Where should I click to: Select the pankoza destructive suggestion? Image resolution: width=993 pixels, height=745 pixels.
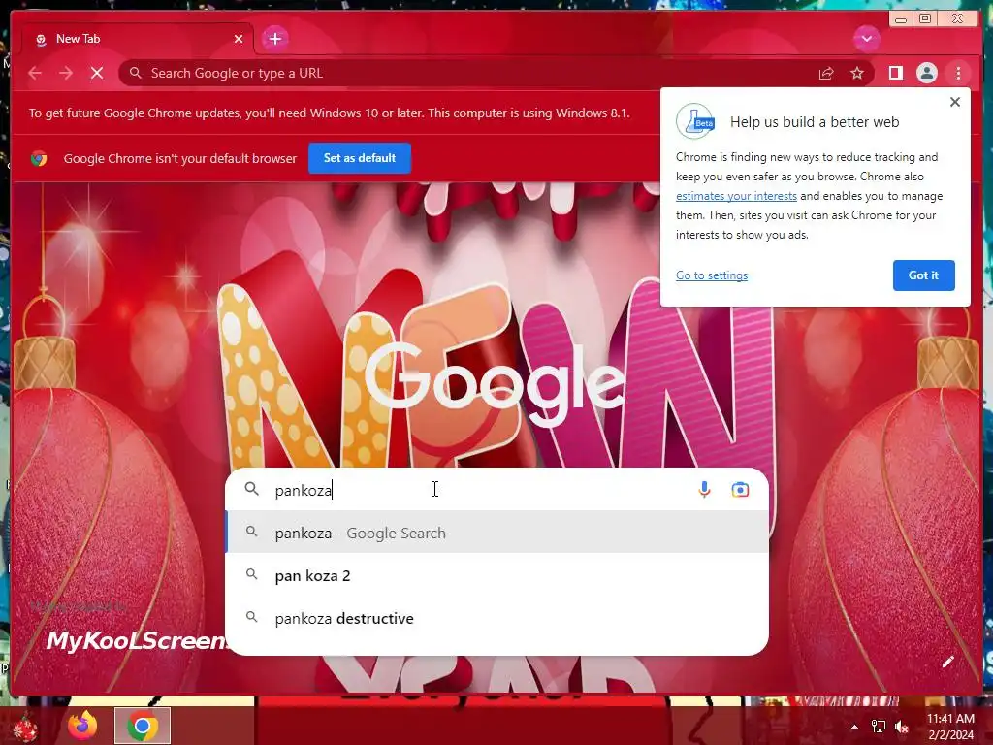click(x=496, y=618)
